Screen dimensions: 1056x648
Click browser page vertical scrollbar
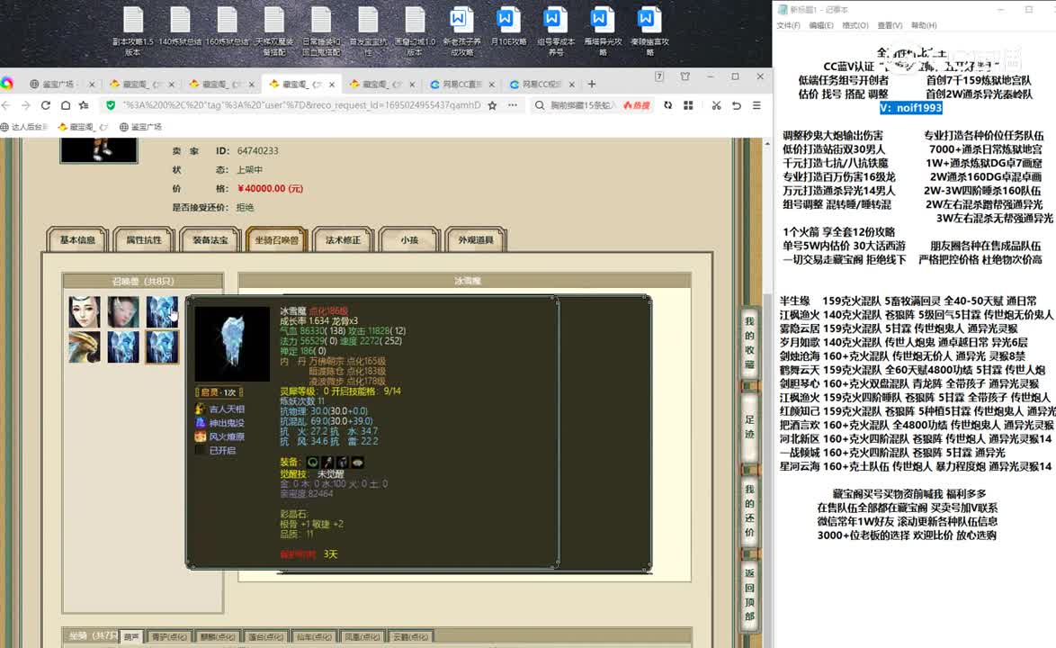(x=767, y=391)
